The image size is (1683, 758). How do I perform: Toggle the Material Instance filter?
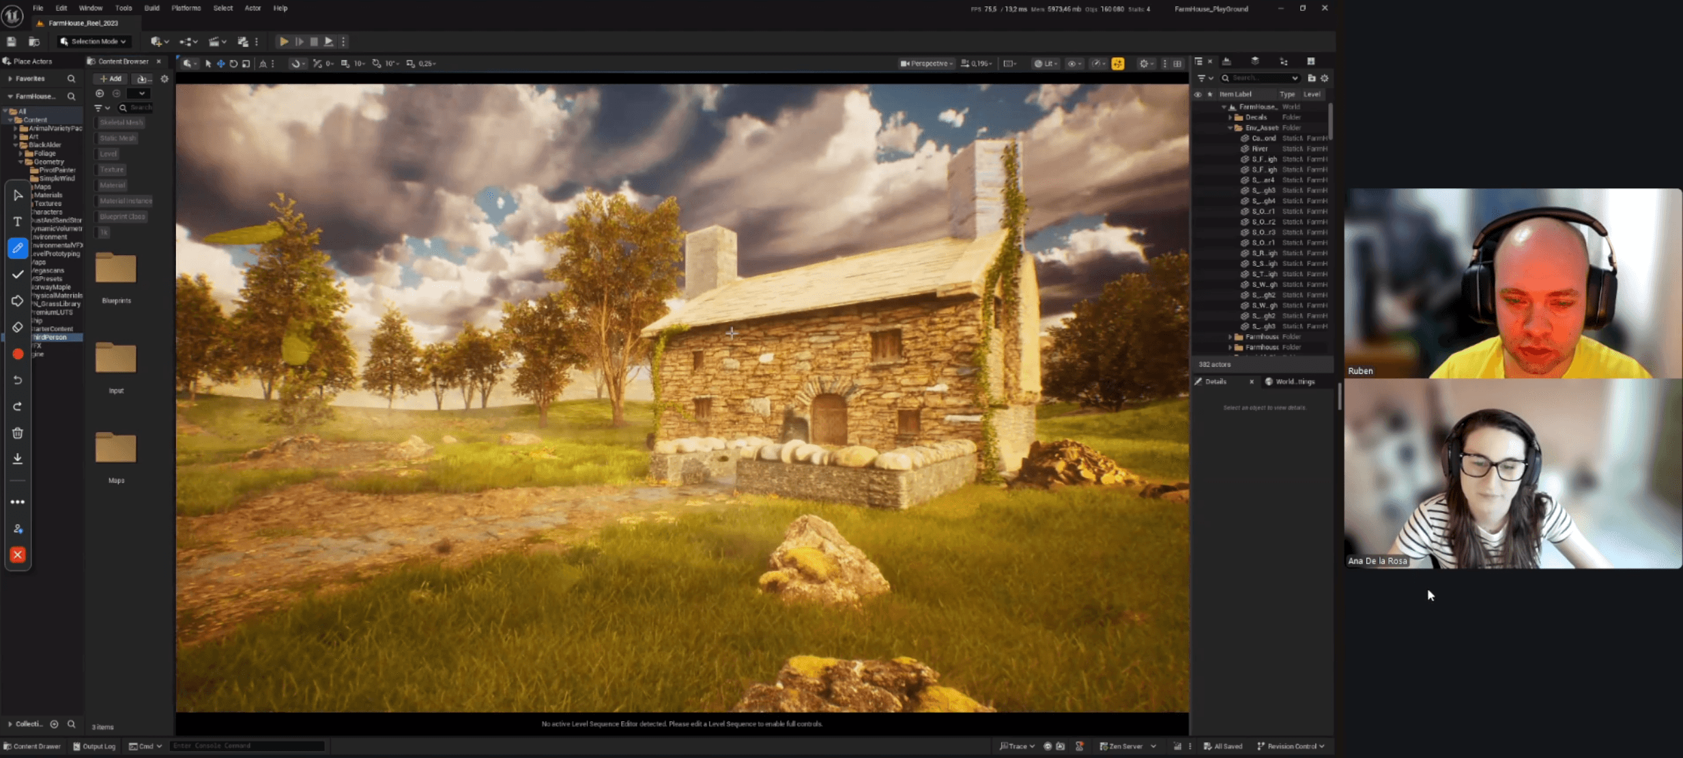[125, 201]
